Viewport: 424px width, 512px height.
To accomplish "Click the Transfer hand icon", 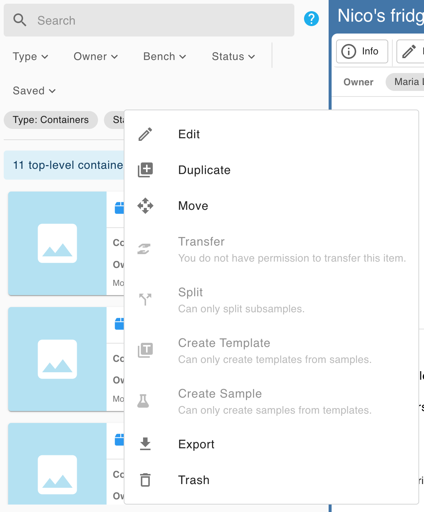I will coord(144,249).
